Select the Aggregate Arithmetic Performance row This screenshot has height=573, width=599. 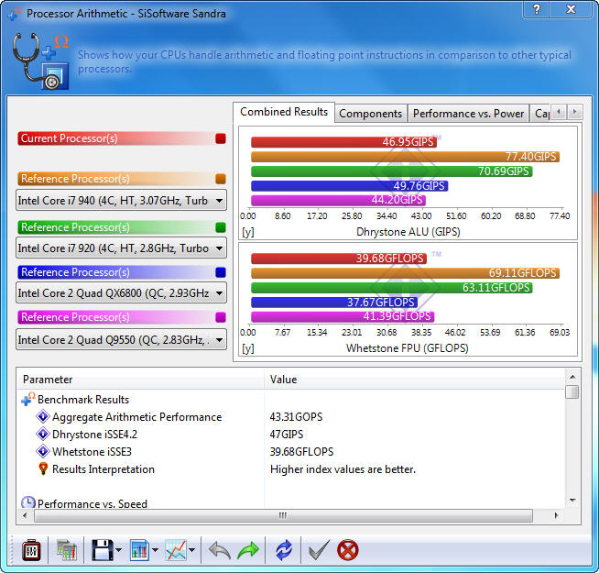pos(290,416)
